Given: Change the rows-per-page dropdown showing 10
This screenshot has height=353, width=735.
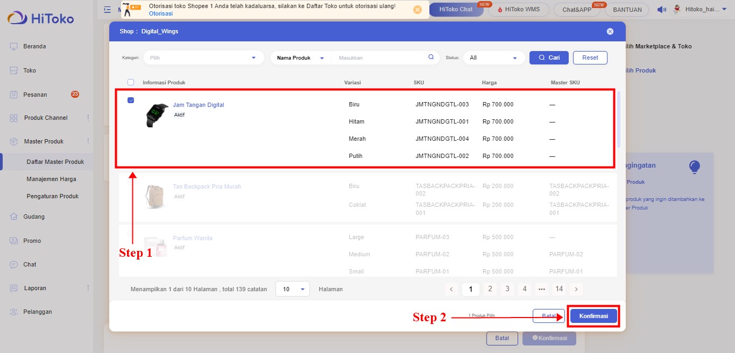Looking at the screenshot, I should [293, 289].
